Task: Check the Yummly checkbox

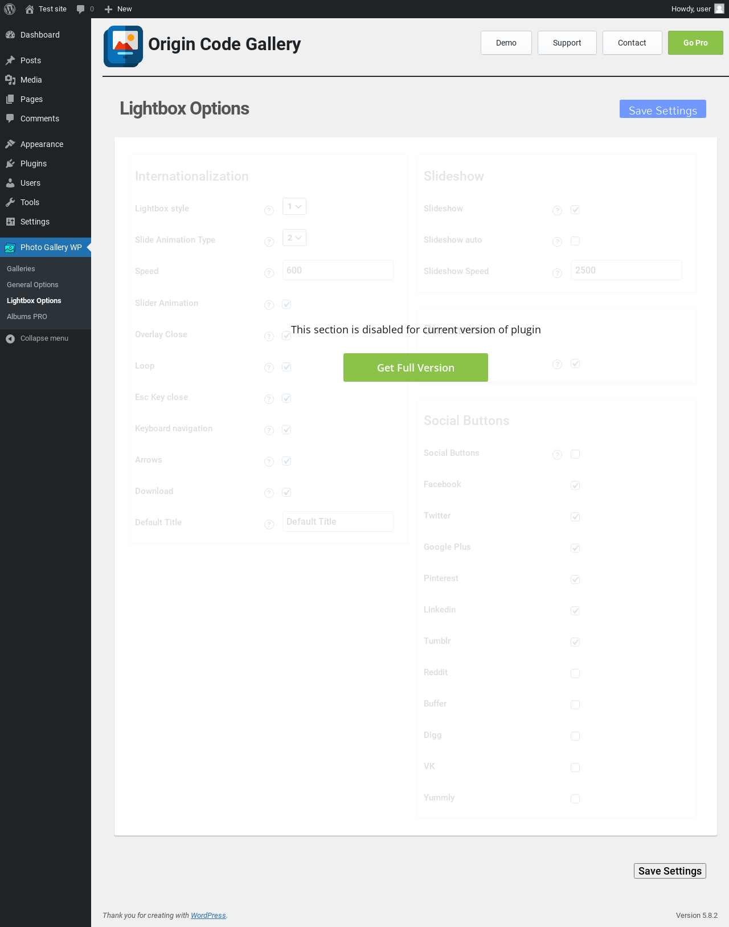Action: coord(575,799)
